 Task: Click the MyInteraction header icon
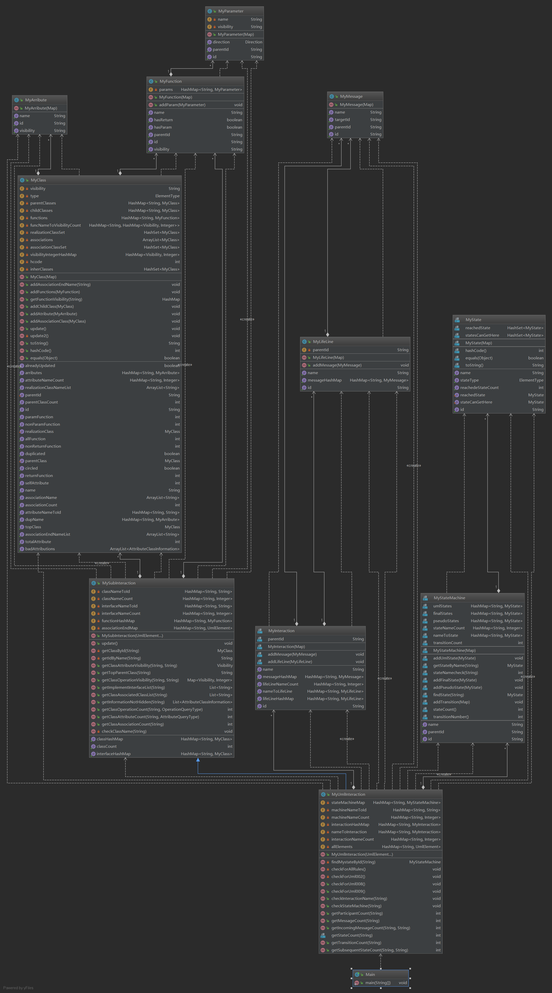[260, 631]
